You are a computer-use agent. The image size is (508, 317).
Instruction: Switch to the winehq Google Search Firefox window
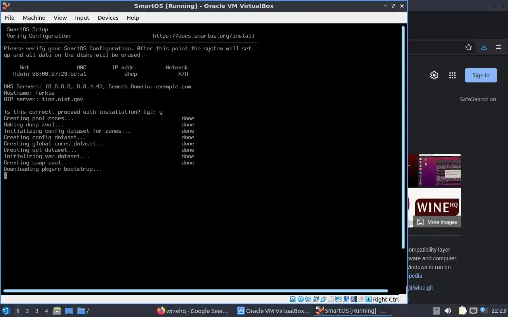pyautogui.click(x=193, y=311)
